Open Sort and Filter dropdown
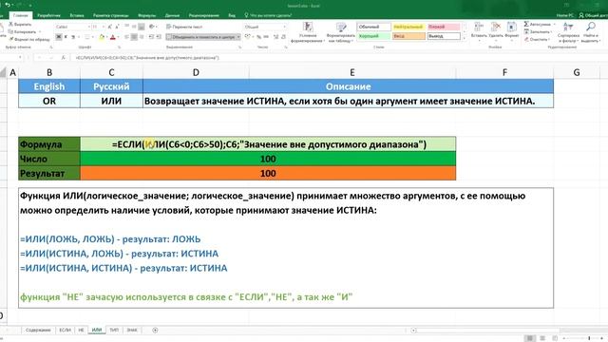Viewport: 608px width, 342px height. tap(568, 32)
